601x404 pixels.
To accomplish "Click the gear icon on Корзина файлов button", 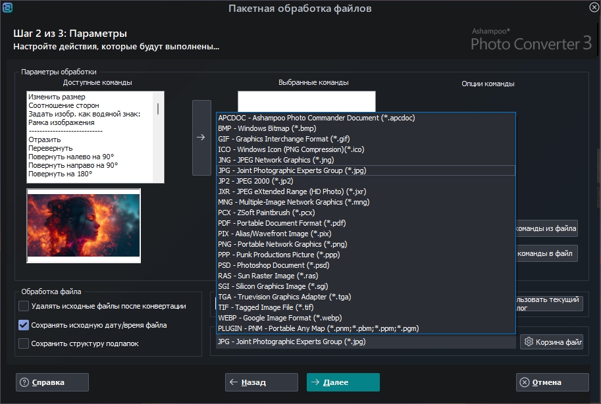I will (x=528, y=342).
